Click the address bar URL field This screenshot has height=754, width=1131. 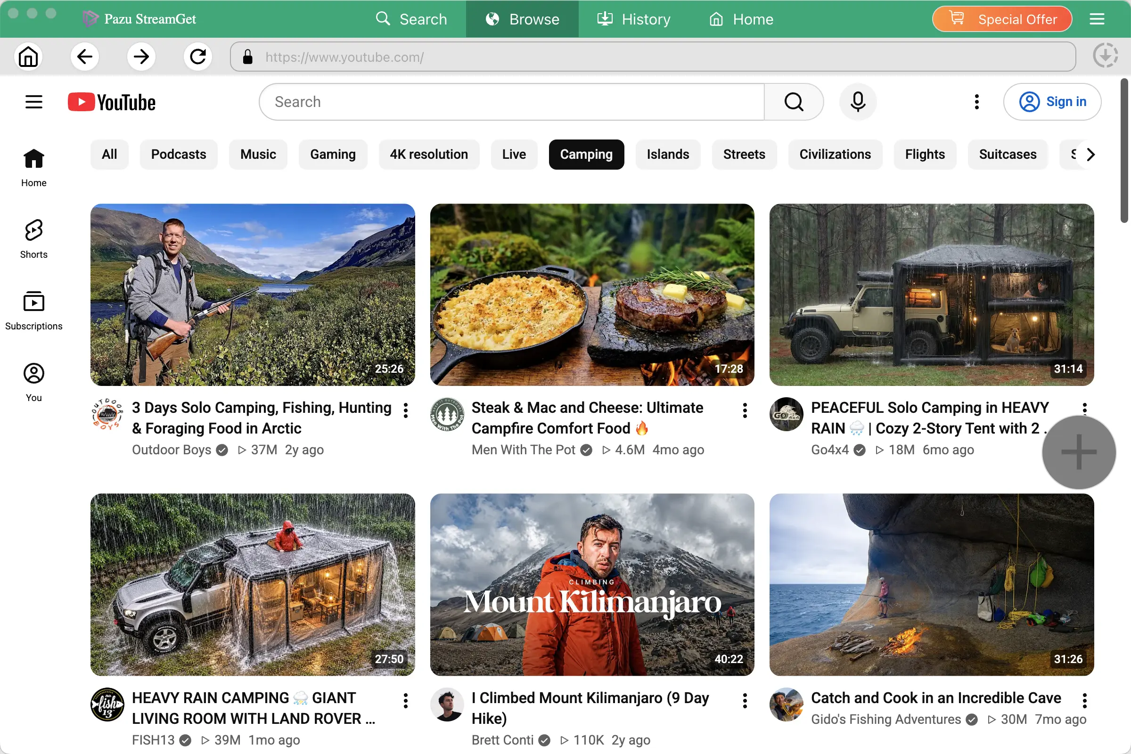pyautogui.click(x=653, y=57)
